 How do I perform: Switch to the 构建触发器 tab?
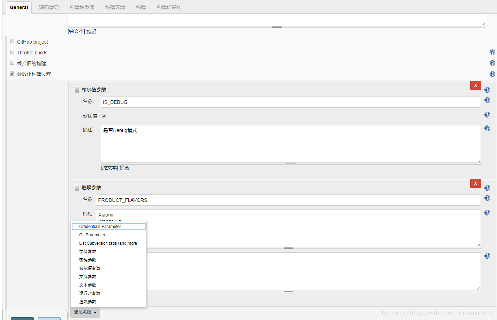82,7
